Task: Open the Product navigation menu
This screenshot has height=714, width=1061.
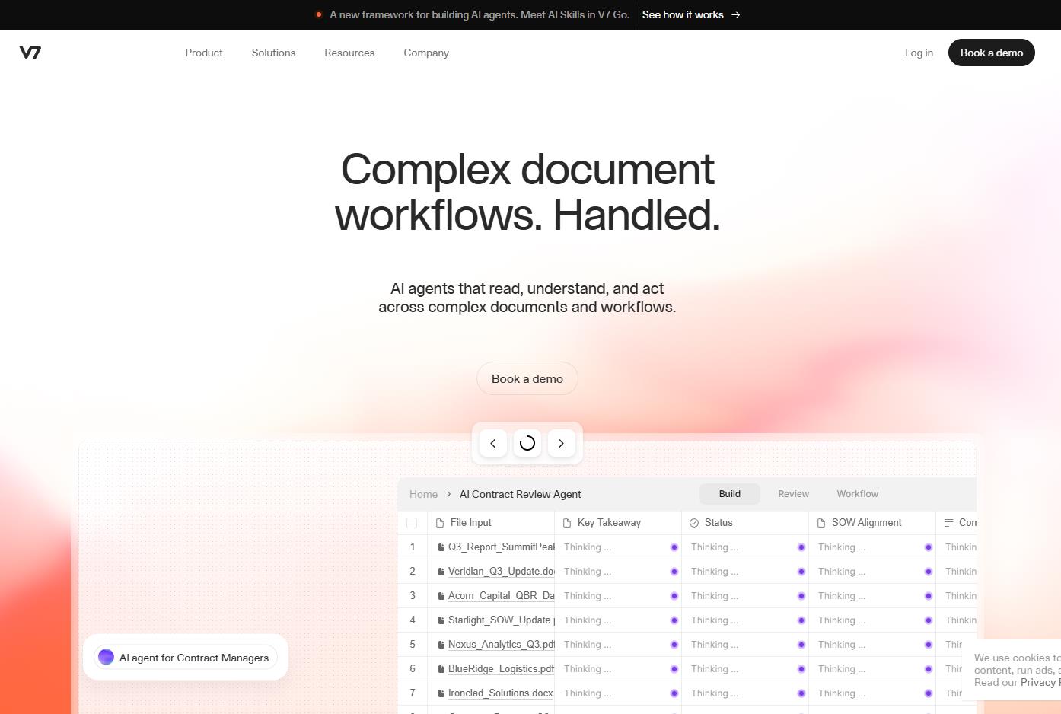Action: [204, 53]
